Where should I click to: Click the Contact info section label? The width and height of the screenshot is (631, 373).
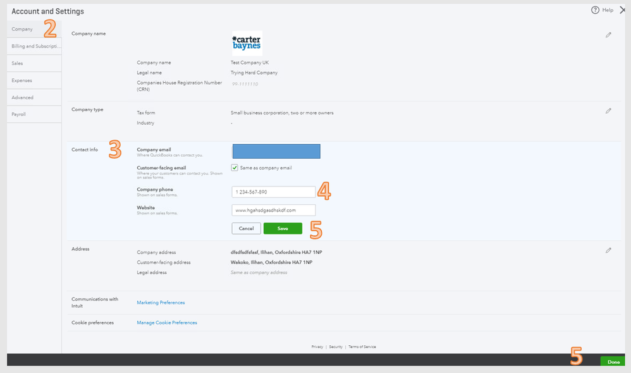tap(85, 150)
